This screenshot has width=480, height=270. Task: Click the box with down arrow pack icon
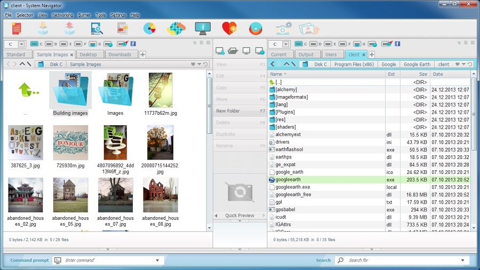(43, 28)
